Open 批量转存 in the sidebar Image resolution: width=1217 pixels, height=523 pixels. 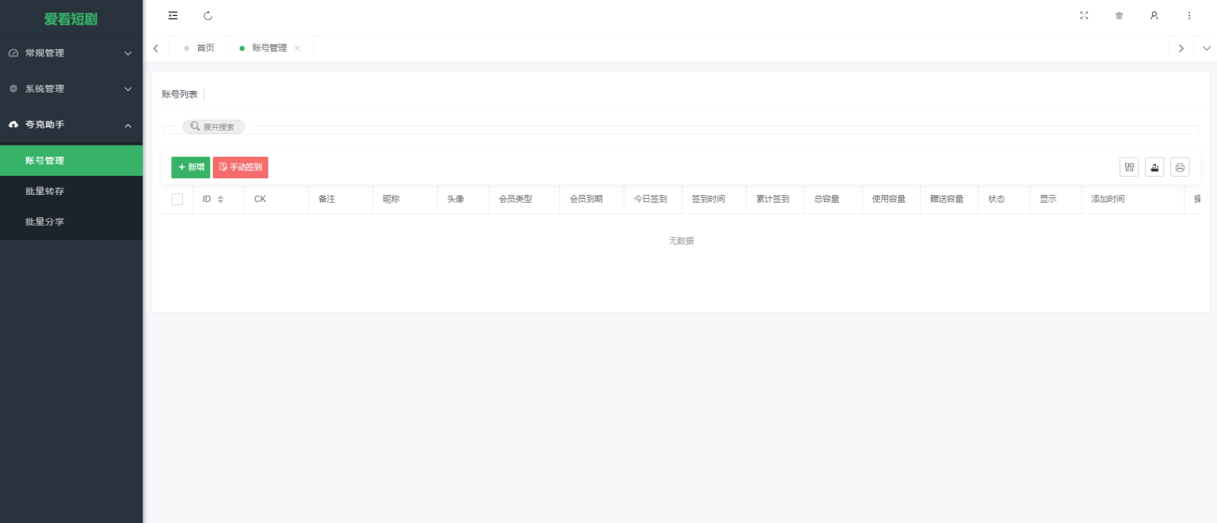[44, 192]
